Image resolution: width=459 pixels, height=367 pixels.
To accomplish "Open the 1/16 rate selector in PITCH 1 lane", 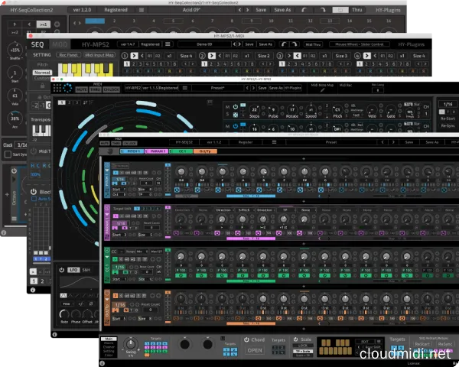I will point(120,179).
